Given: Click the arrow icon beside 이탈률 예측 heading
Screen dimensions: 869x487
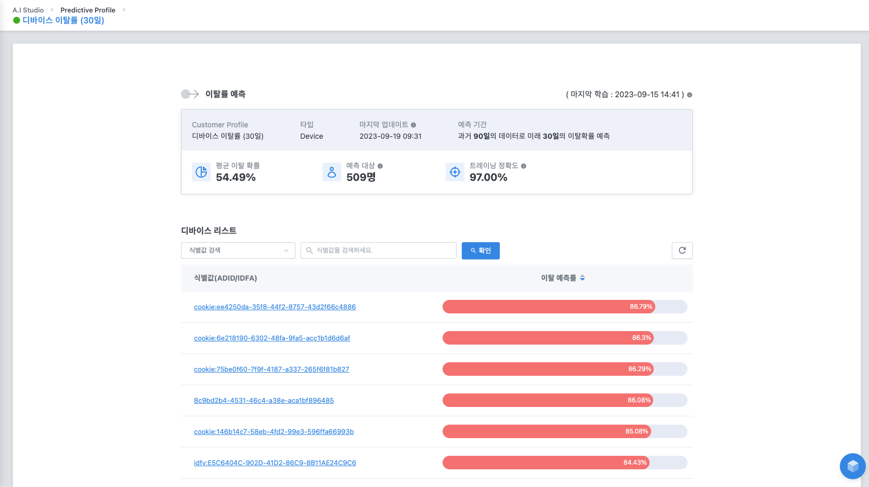Looking at the screenshot, I should click(190, 94).
